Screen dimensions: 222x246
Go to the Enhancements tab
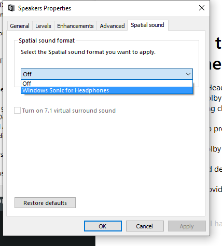point(75,26)
